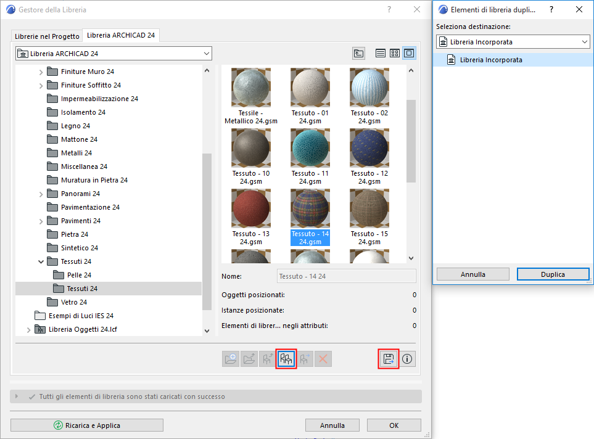Select the Tessuto - 13 24.gsm red material

(251, 208)
